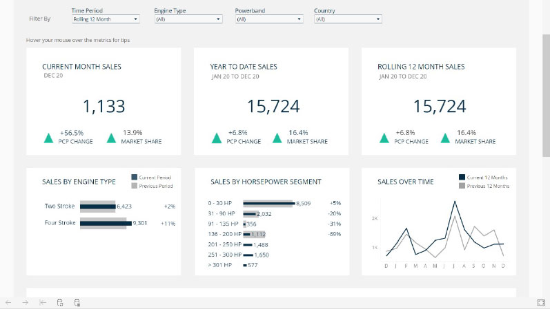Image resolution: width=550 pixels, height=309 pixels.
Task: Click the 1,133 Current Month Sales value
Action: (104, 106)
